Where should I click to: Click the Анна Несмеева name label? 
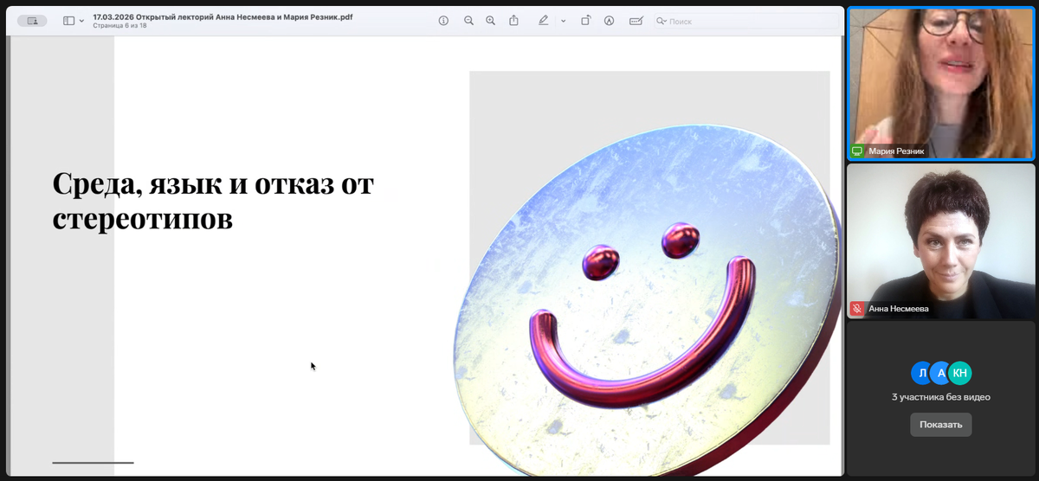click(x=900, y=308)
